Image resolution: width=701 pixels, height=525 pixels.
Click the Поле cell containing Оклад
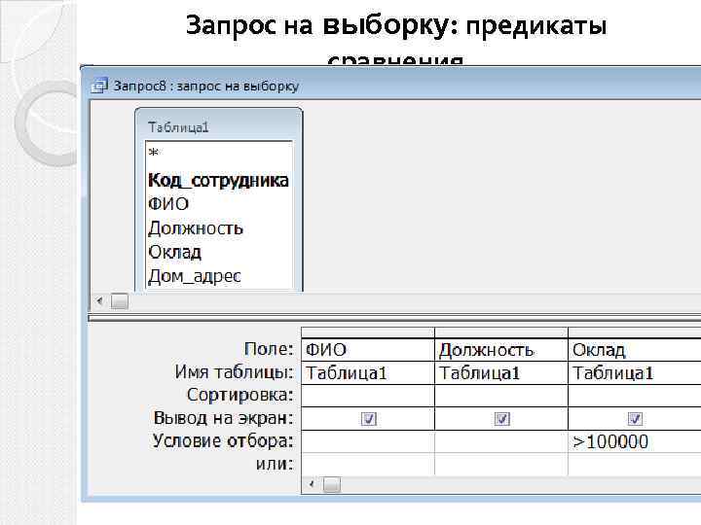tap(635, 350)
